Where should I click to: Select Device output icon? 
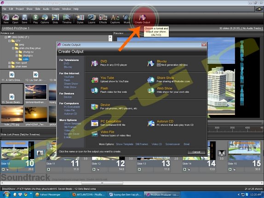point(94,107)
